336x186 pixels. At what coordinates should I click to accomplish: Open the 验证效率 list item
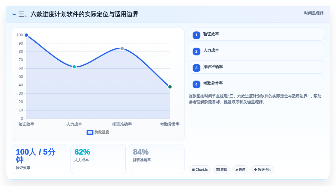coord(256,34)
